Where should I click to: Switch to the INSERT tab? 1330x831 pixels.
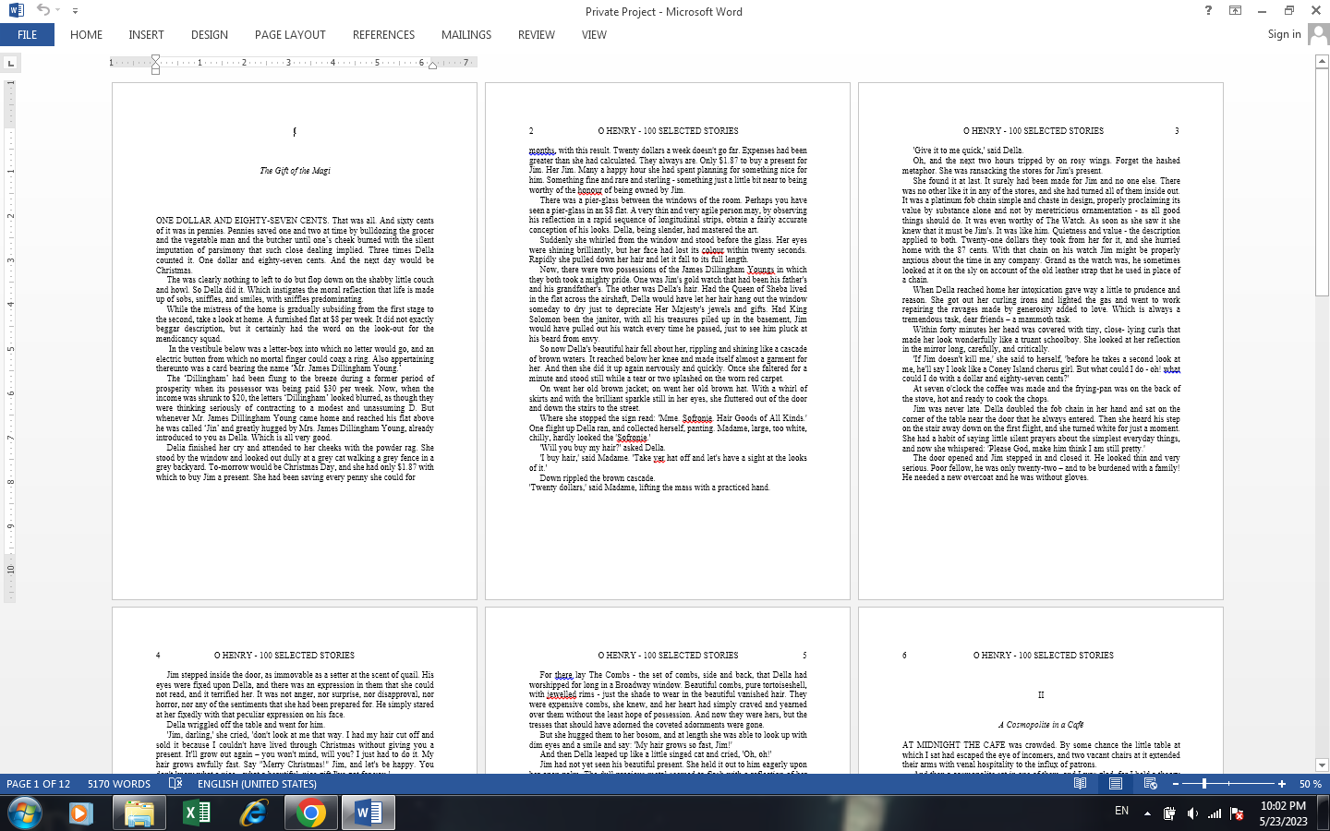coord(146,35)
